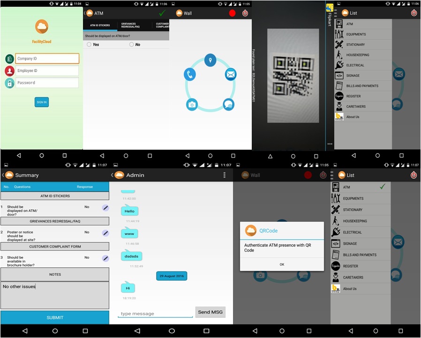Image resolution: width=421 pixels, height=338 pixels.
Task: Click the Company ID input field
Action: point(47,59)
